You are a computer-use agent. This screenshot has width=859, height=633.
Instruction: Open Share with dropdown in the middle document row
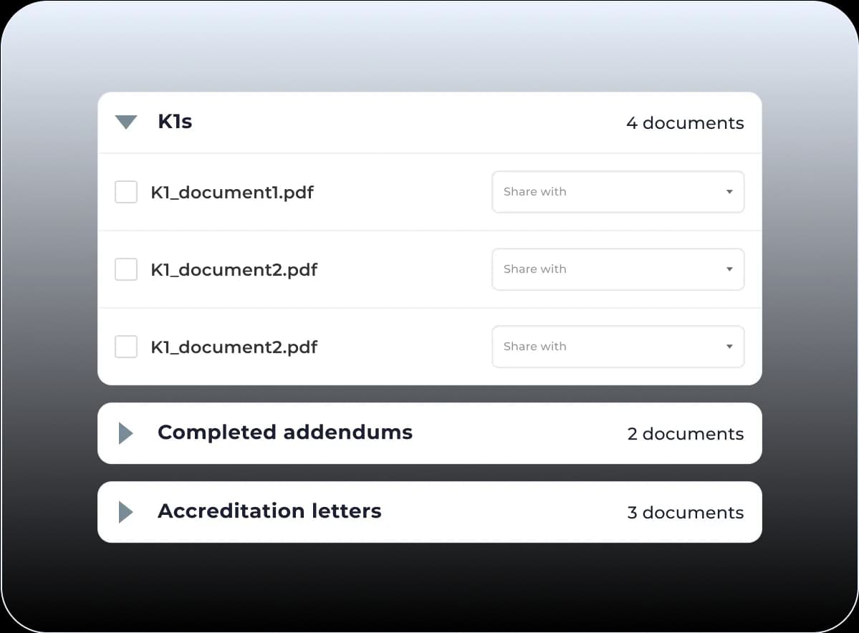pos(608,269)
